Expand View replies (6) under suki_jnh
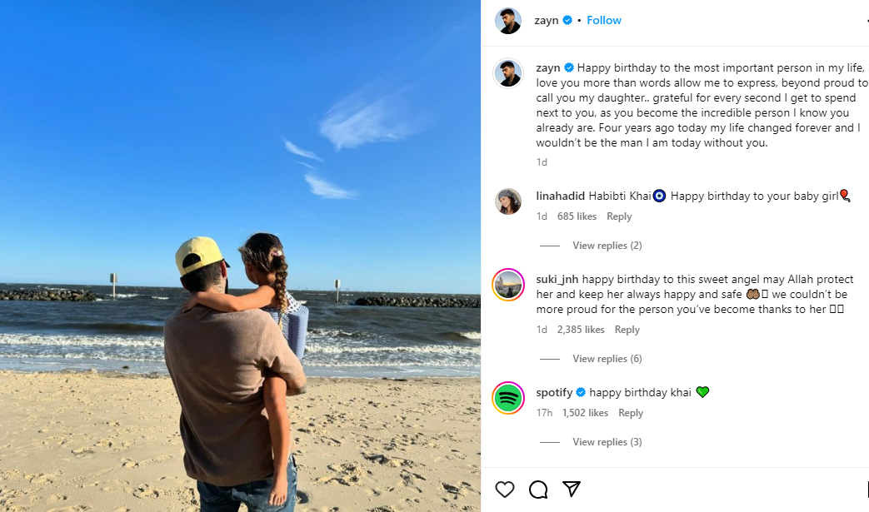 tap(607, 359)
